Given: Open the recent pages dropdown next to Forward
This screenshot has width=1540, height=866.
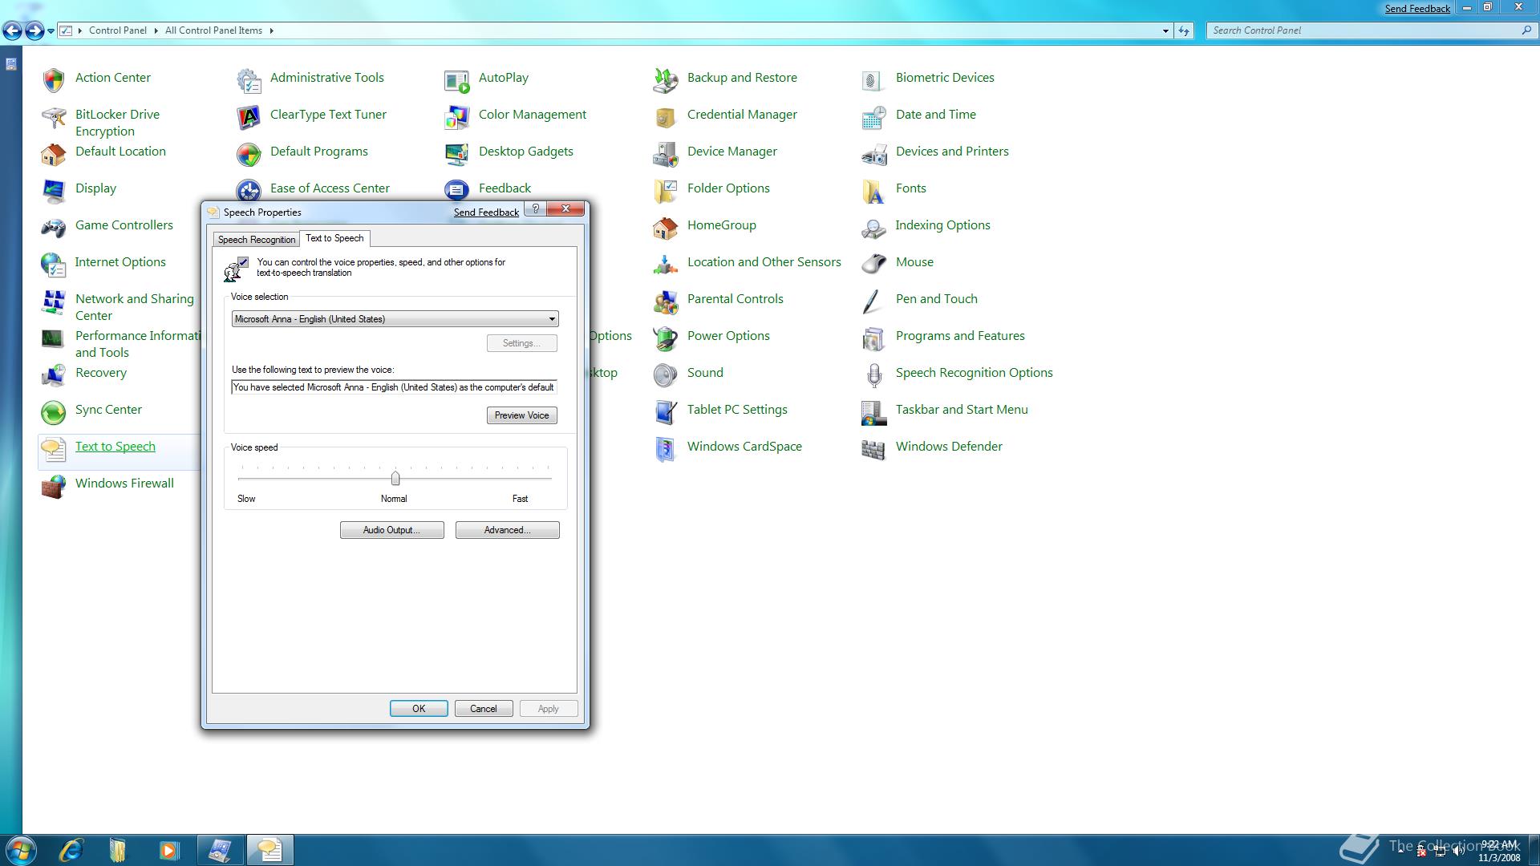Looking at the screenshot, I should (51, 30).
